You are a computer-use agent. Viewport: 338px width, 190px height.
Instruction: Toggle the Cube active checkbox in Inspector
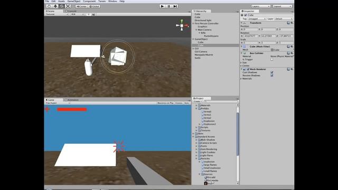[245, 15]
